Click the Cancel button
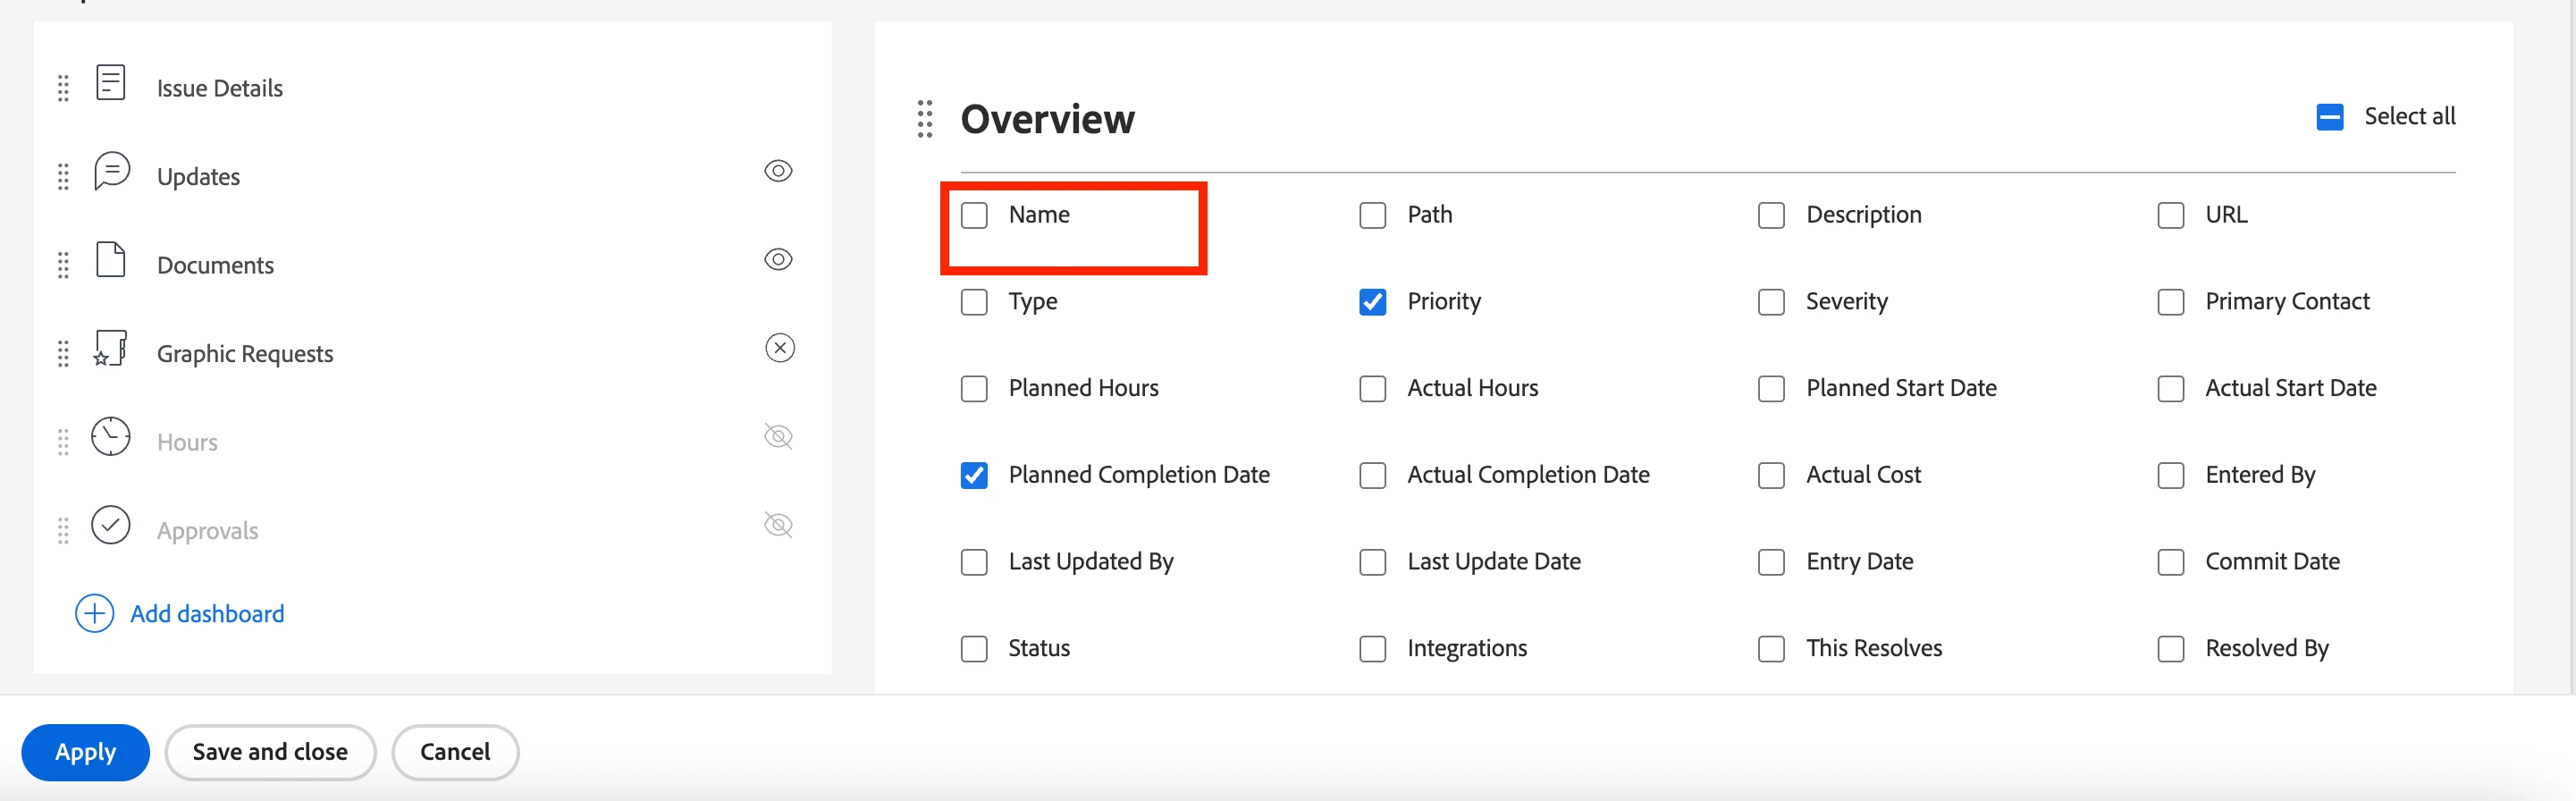 point(455,752)
